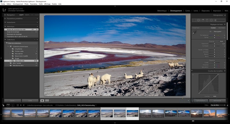This screenshot has height=124, width=230.
Task: Select the Spot Removal tool
Action: pos(198,20)
